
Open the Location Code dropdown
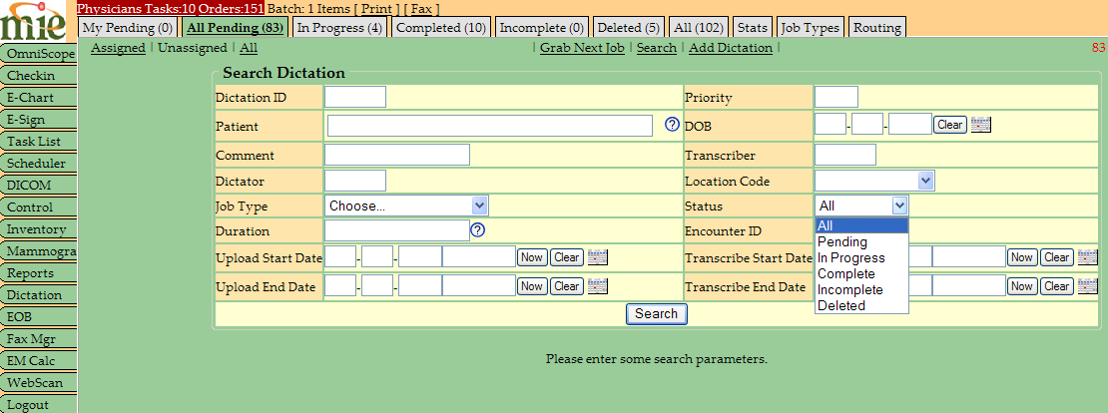[874, 181]
